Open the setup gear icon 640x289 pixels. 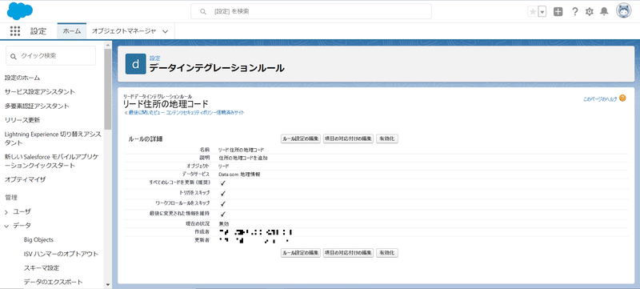pos(590,12)
